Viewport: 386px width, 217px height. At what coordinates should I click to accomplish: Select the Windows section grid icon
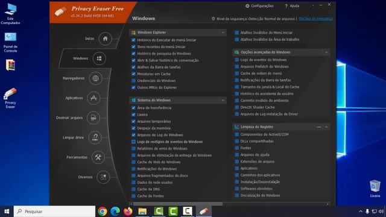click(x=99, y=58)
